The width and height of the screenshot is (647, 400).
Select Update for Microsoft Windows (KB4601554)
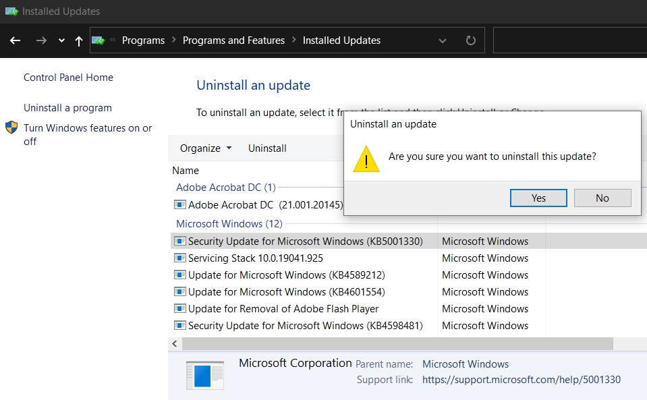tap(286, 292)
